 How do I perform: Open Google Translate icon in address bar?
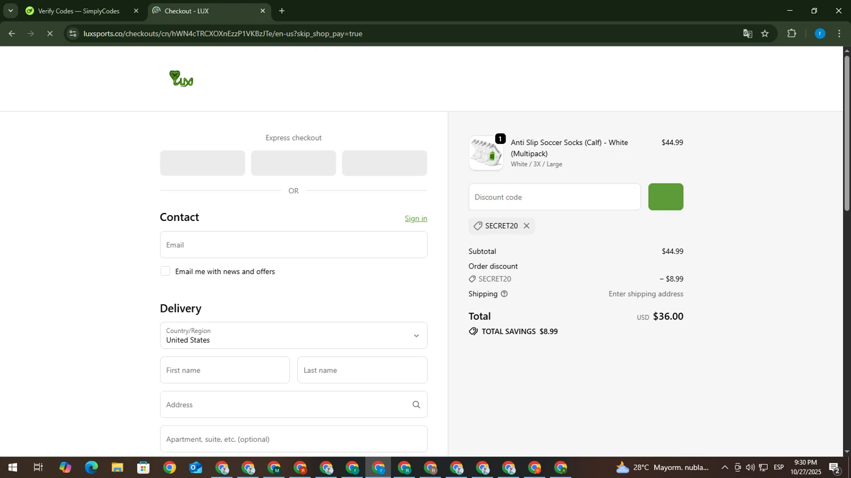748,33
